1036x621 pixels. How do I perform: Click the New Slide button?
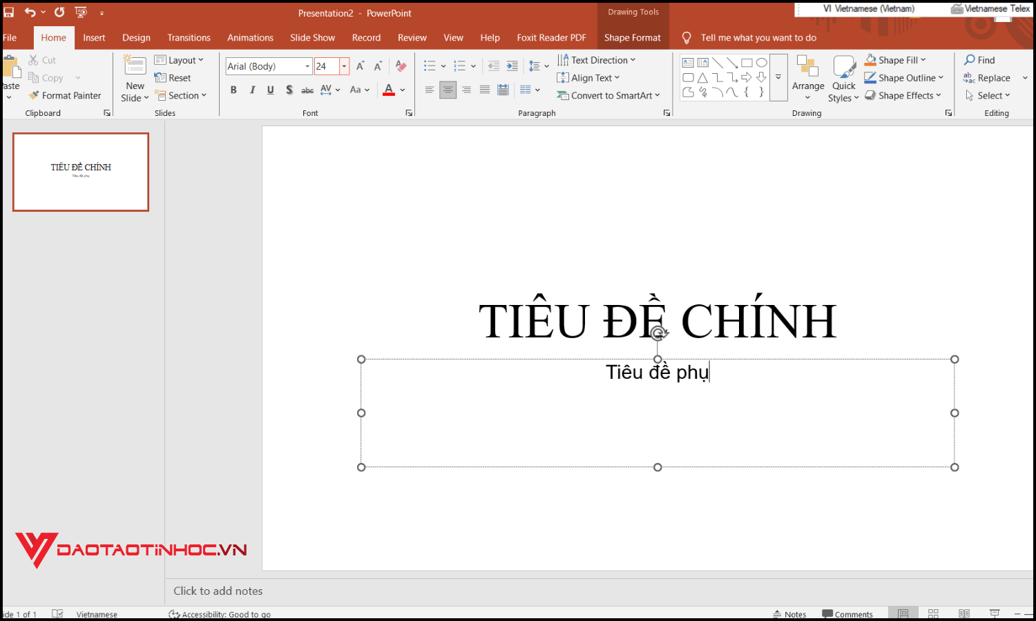coord(134,77)
